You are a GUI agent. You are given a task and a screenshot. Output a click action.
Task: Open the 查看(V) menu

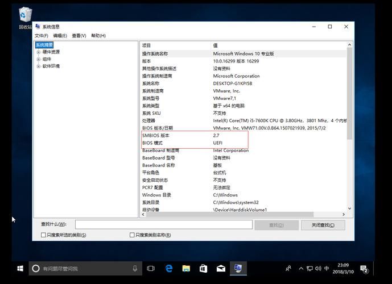[79, 36]
